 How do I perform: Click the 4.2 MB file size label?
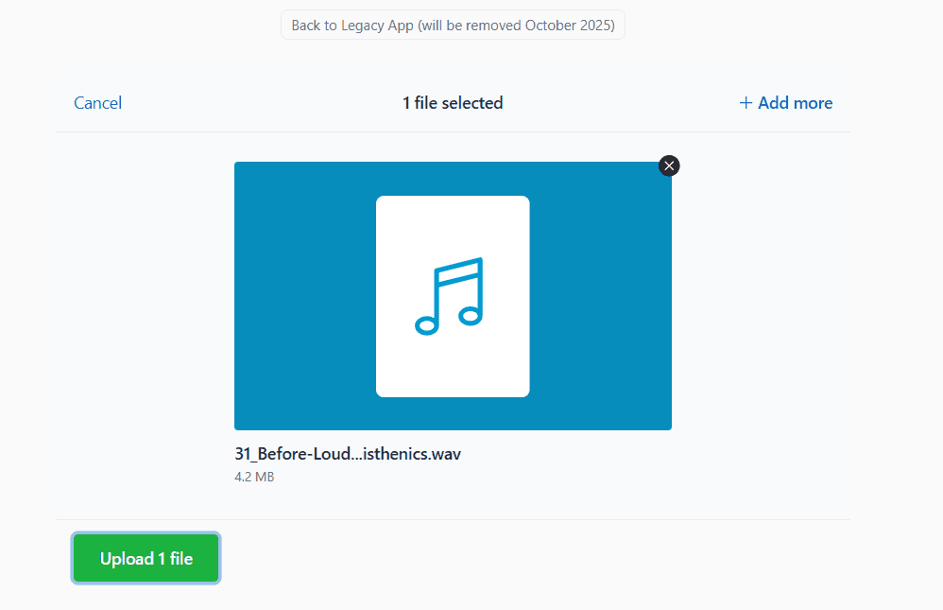coord(254,478)
